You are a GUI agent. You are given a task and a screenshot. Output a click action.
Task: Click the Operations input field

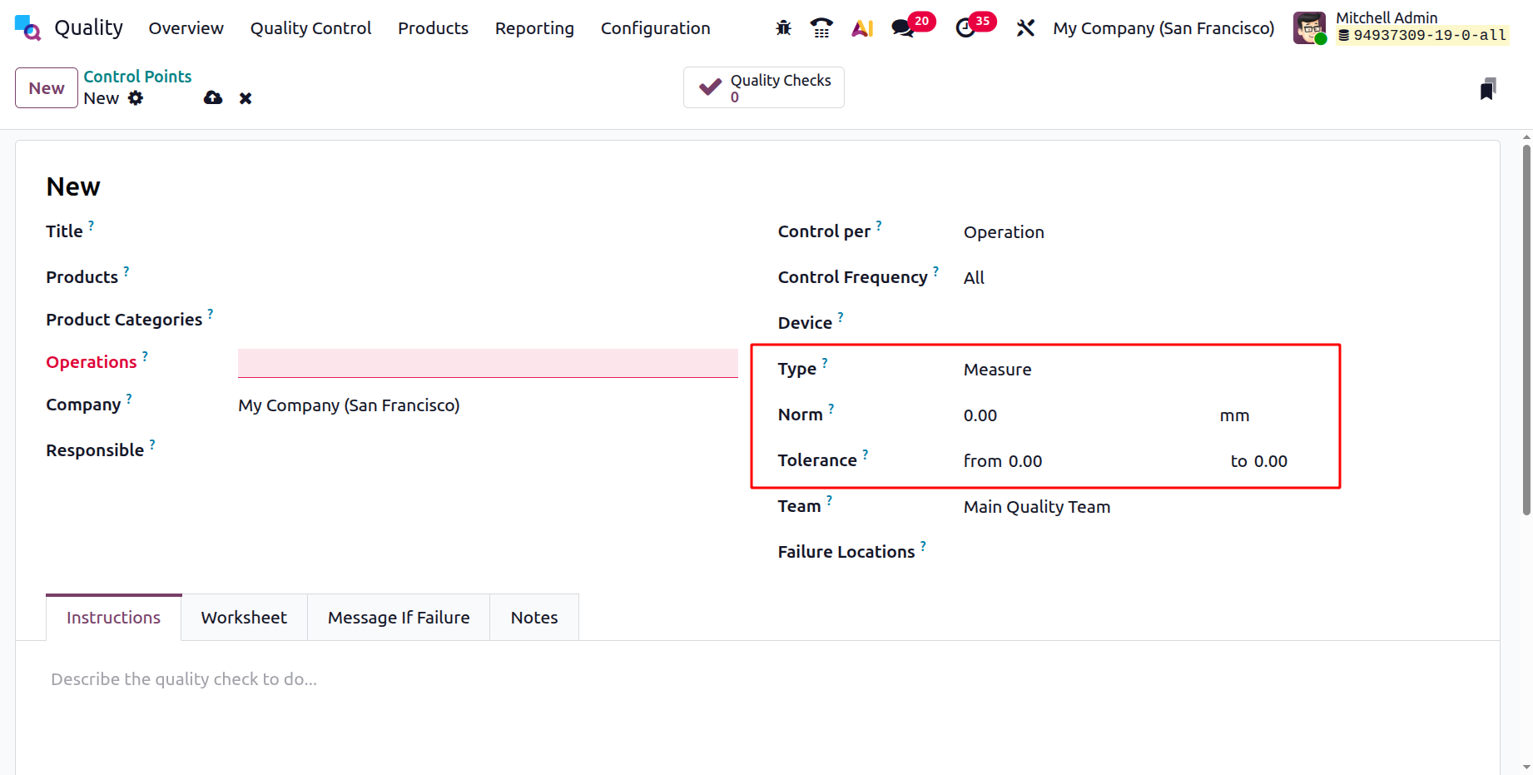(x=487, y=363)
